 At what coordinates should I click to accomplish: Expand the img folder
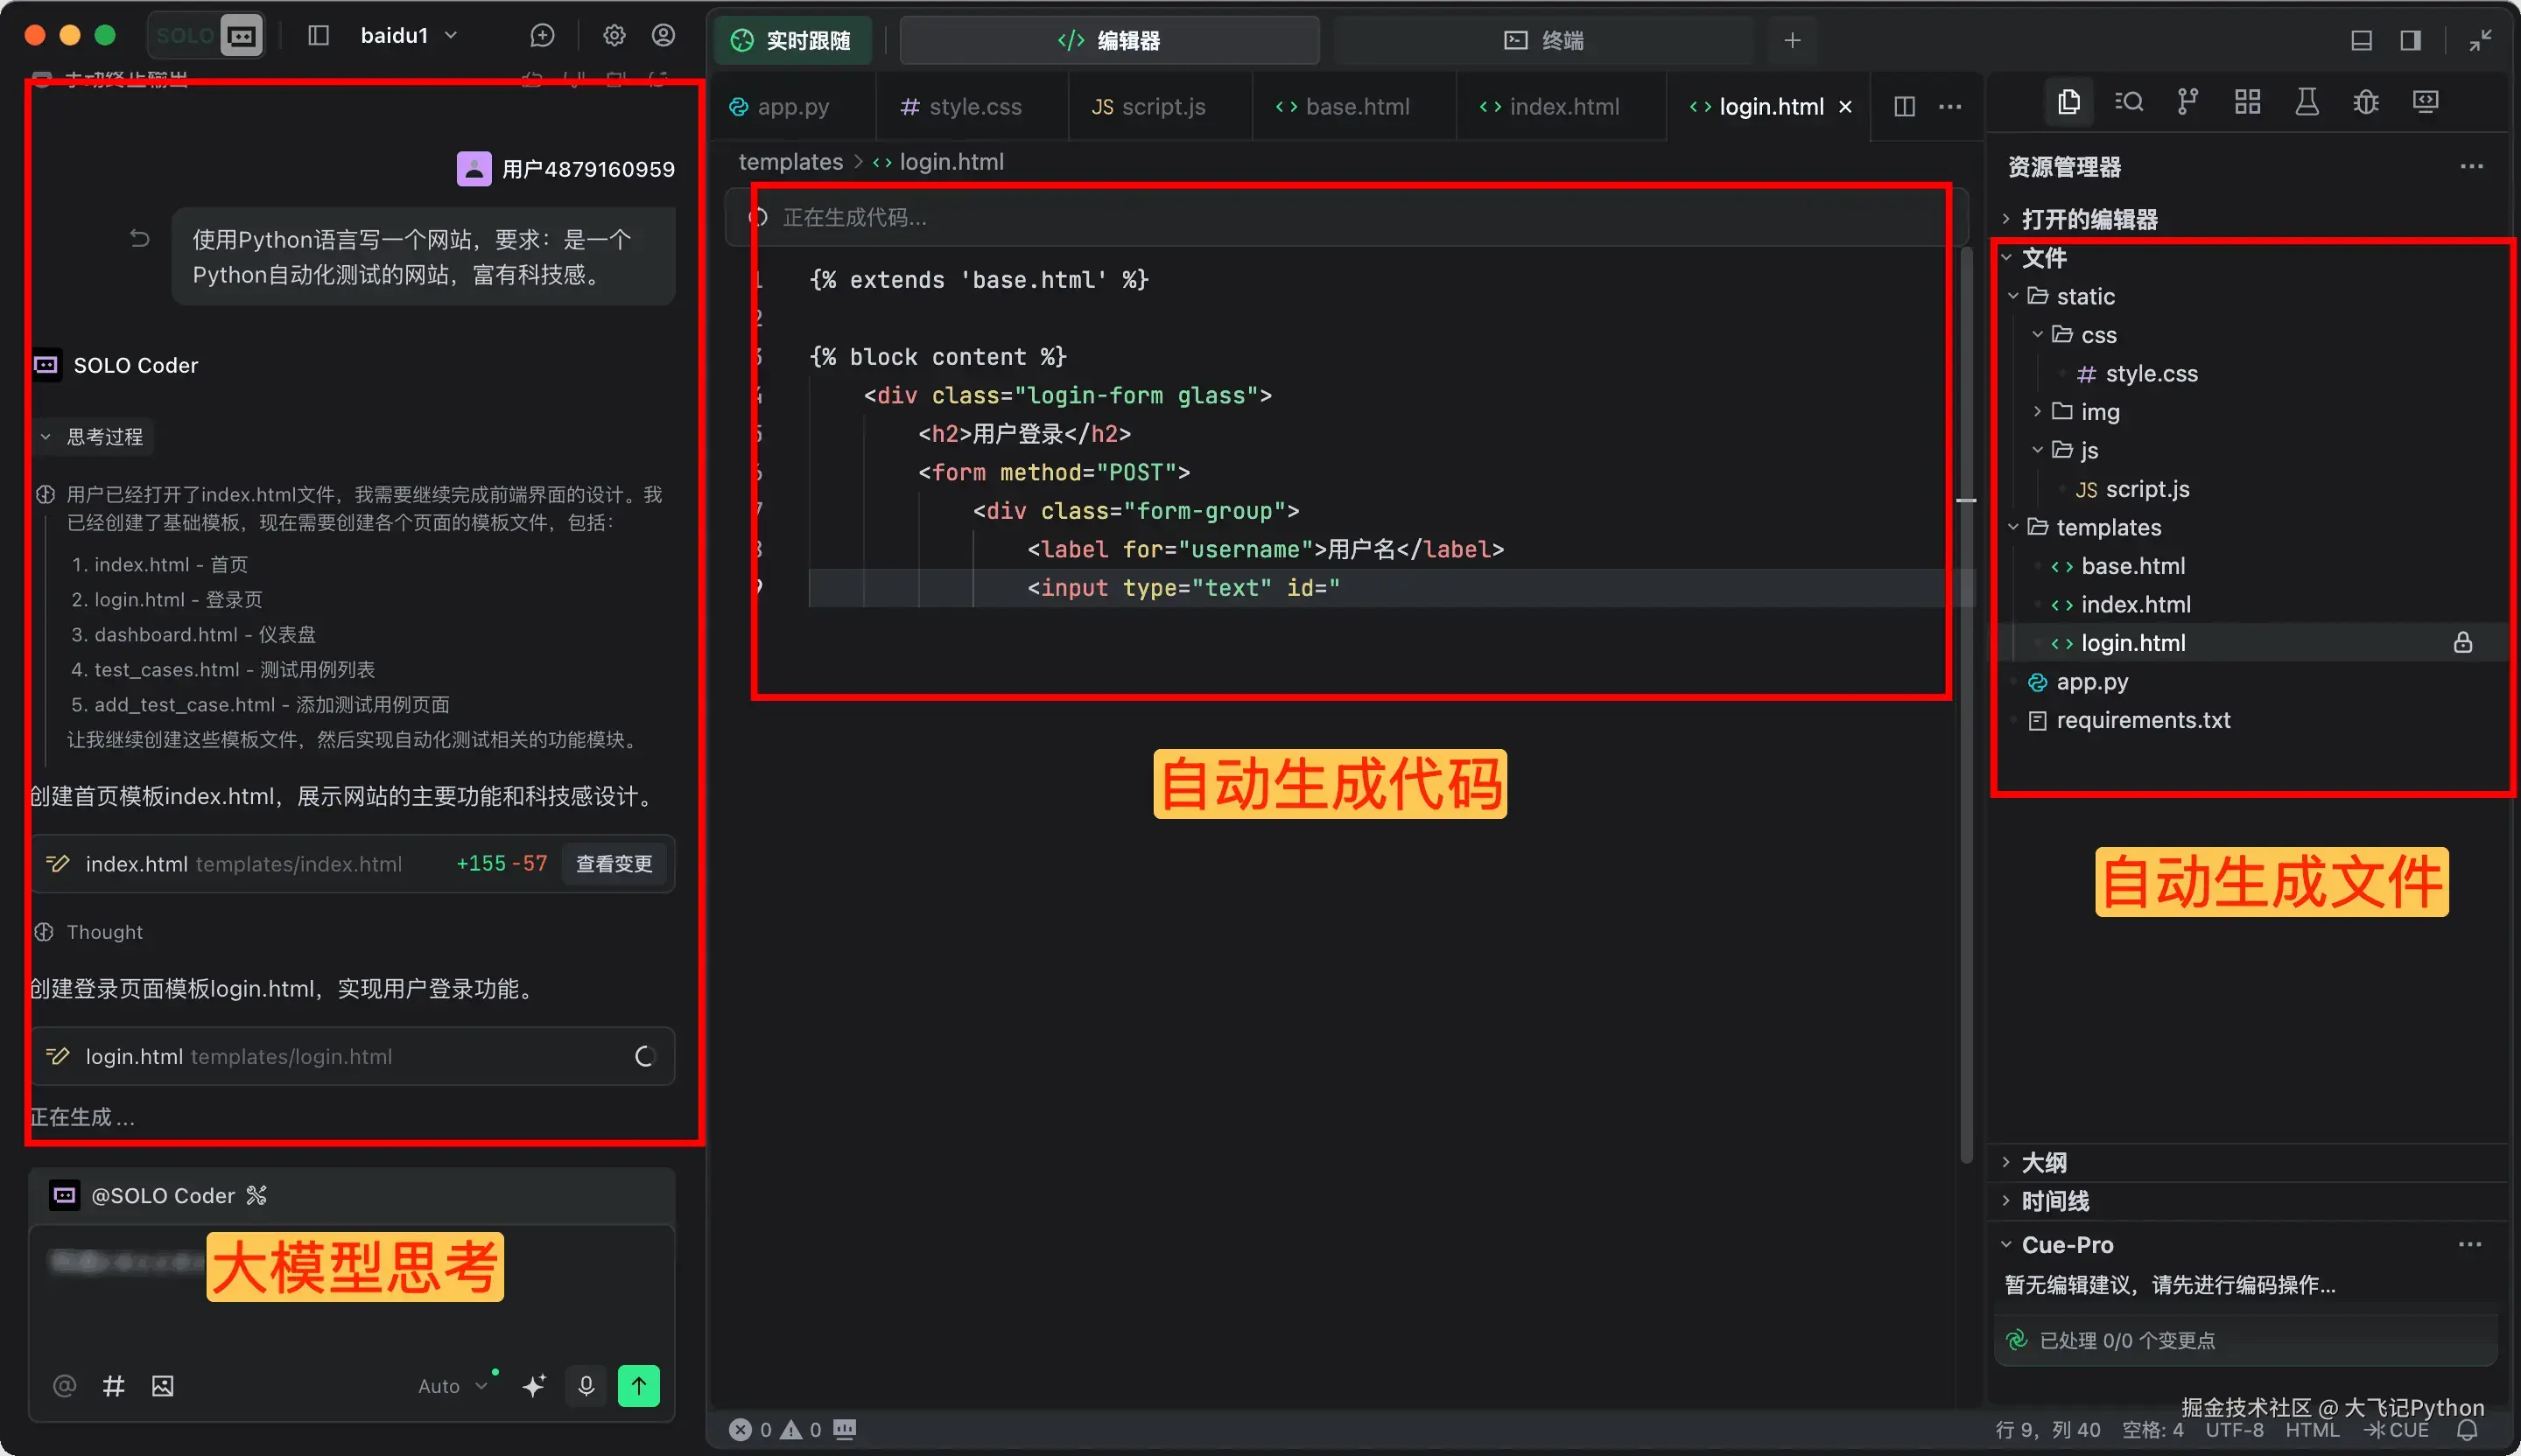[x=2099, y=412]
